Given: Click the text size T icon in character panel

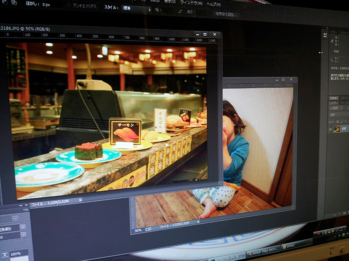Looking at the screenshot, I should coord(5,255).
